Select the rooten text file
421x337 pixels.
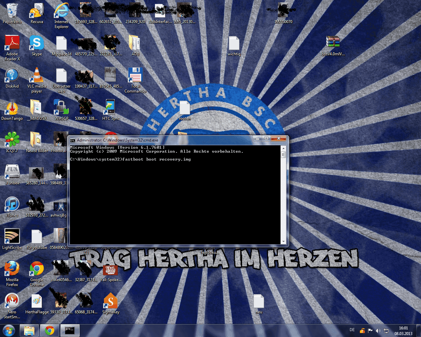185,110
